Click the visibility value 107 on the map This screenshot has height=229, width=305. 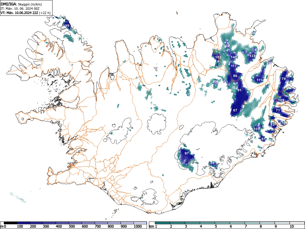click(257, 129)
